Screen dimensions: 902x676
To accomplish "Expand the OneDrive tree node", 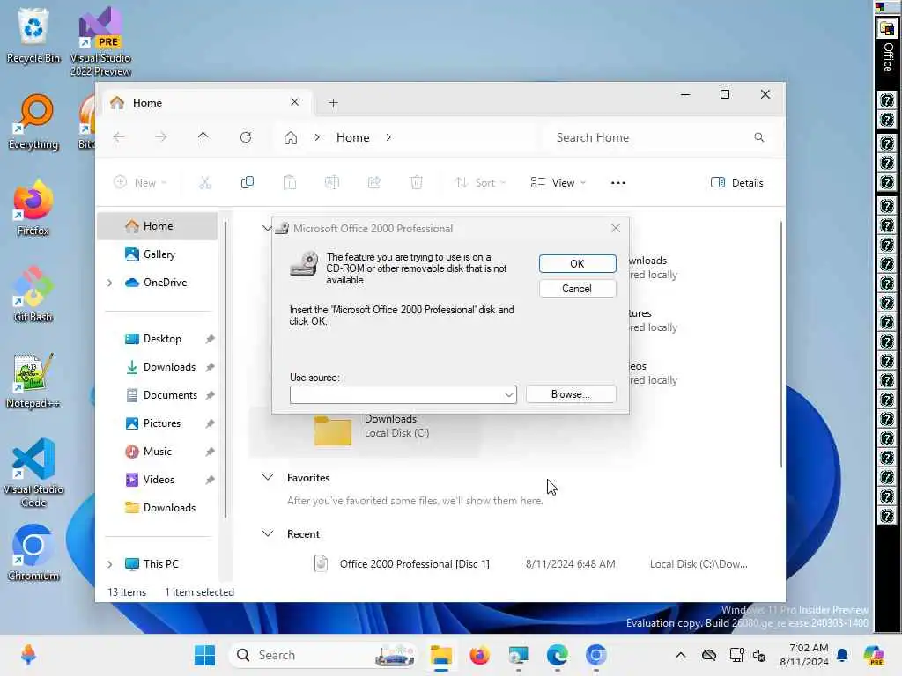I will click(109, 283).
